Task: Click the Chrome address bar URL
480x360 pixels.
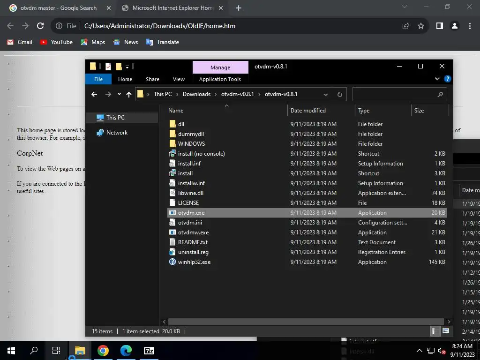Action: [x=160, y=26]
